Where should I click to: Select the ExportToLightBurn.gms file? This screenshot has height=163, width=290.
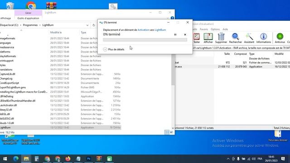point(60,87)
